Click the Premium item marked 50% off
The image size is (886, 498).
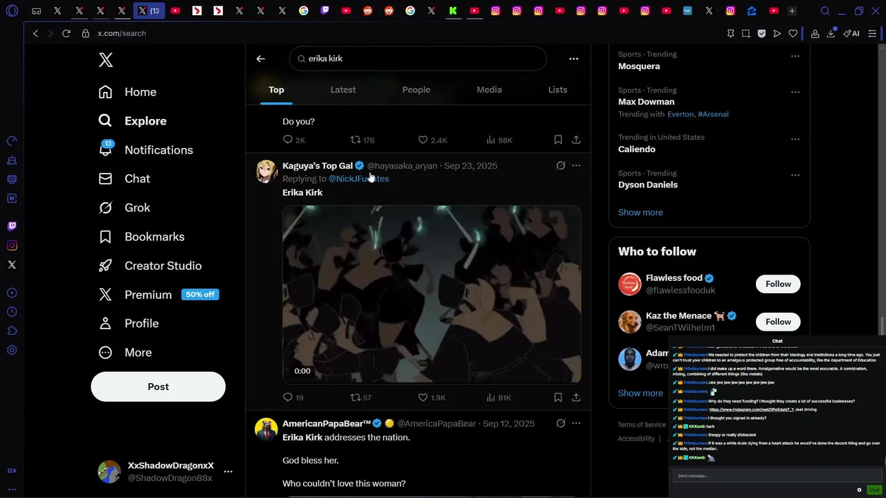pos(159,295)
